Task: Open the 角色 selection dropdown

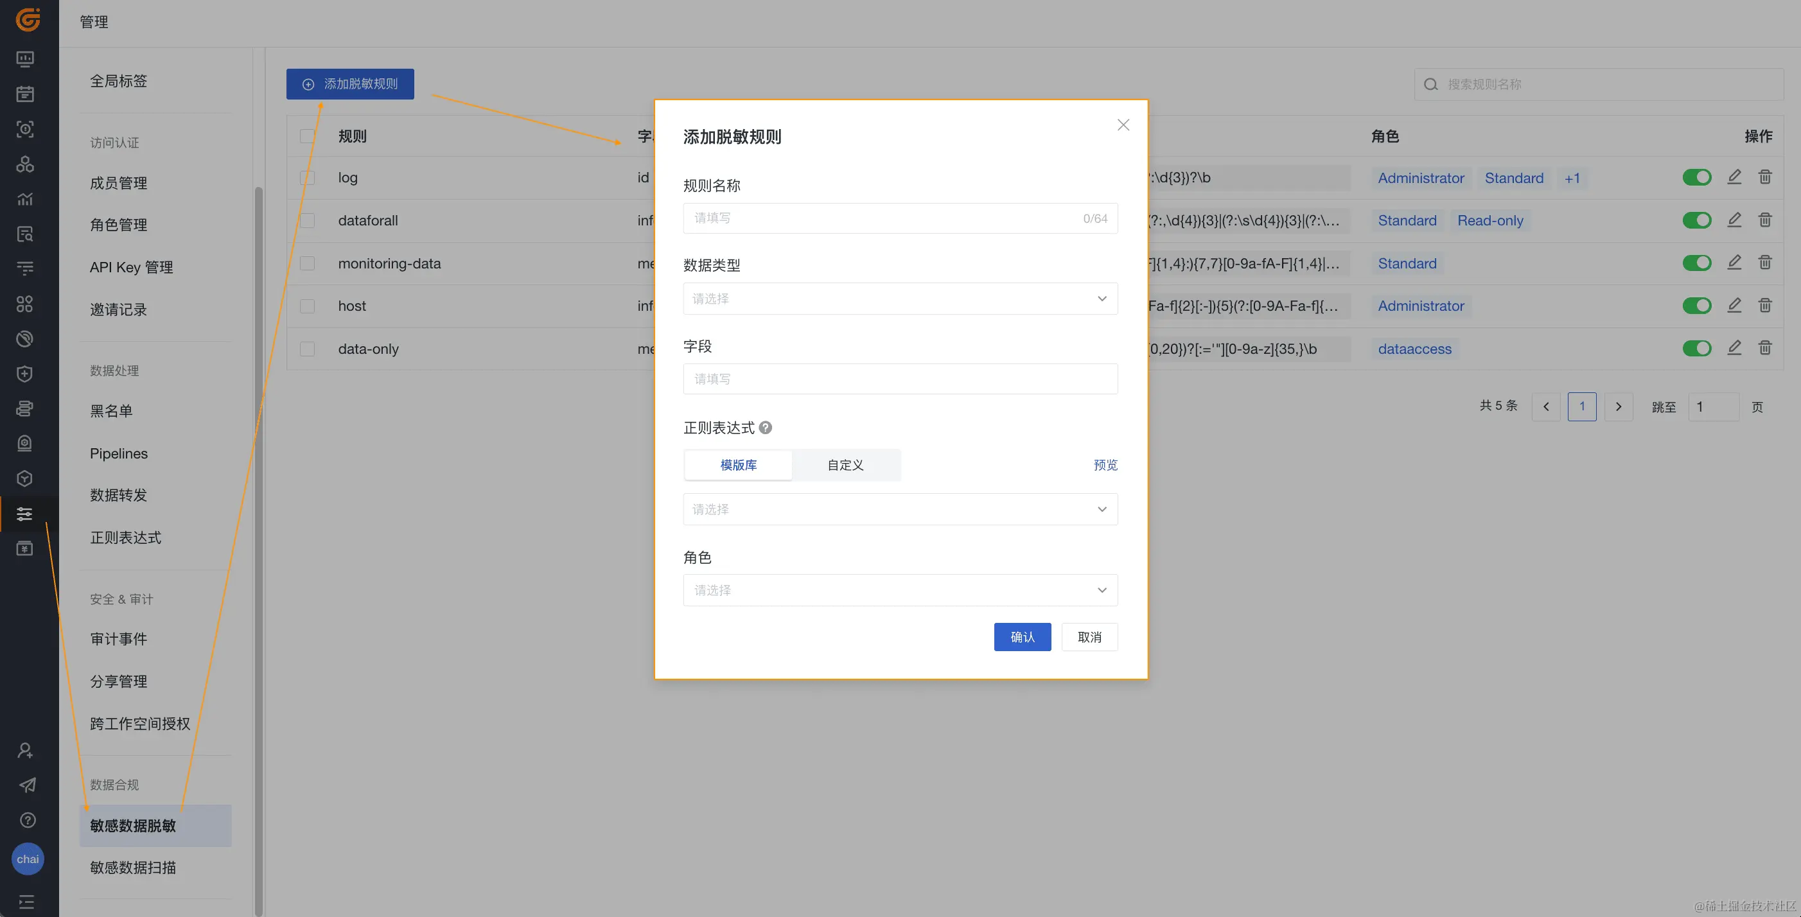Action: click(900, 590)
